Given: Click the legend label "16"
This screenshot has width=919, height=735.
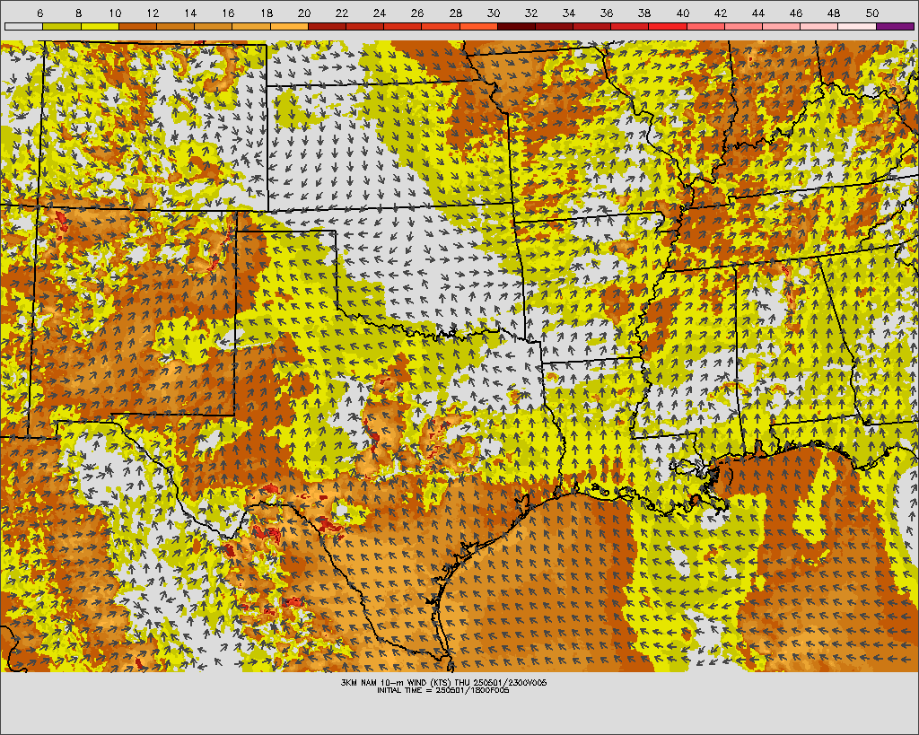Looking at the screenshot, I should [x=229, y=13].
